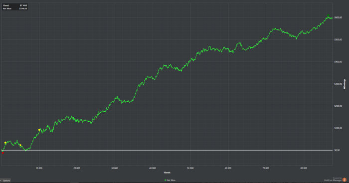
Task: Click the yellow star marker at 10 000 hands
Action: (39, 130)
